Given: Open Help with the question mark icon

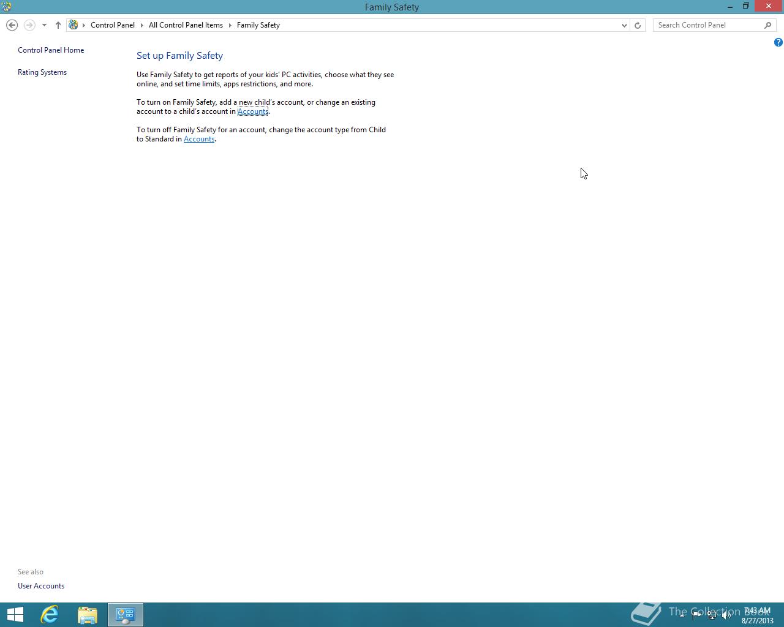Looking at the screenshot, I should (x=778, y=42).
